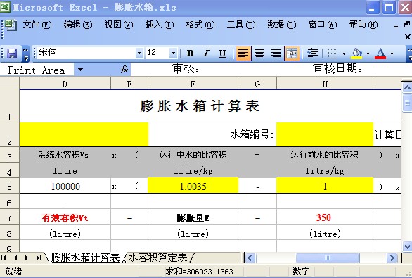Select the 运行中水的比容积 cell
Screen dimensions: 412x278
(193, 155)
